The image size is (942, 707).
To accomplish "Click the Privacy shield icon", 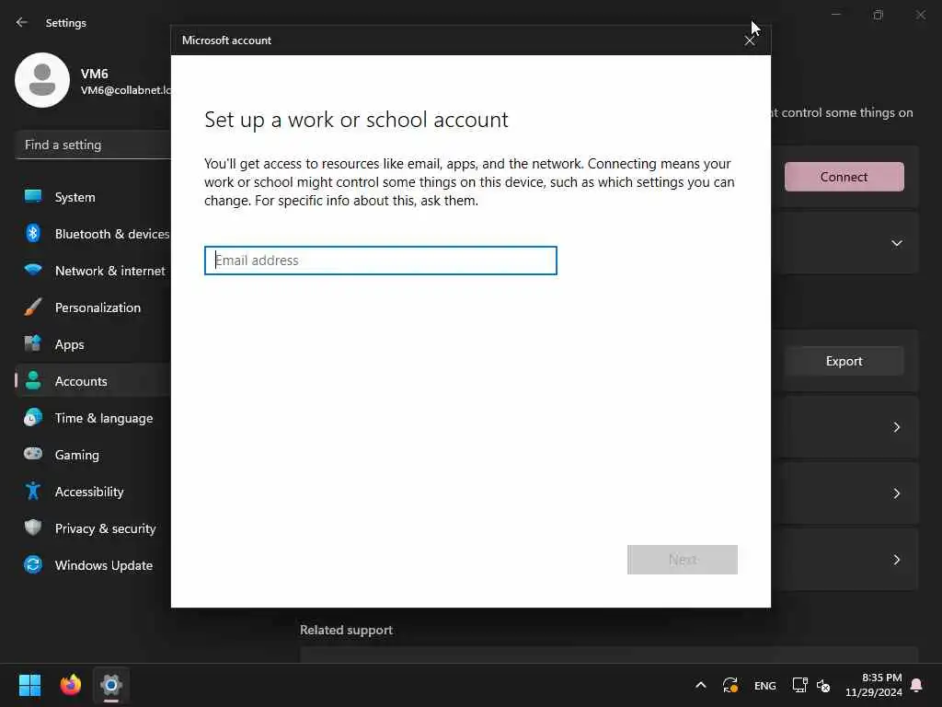I will (x=33, y=527).
